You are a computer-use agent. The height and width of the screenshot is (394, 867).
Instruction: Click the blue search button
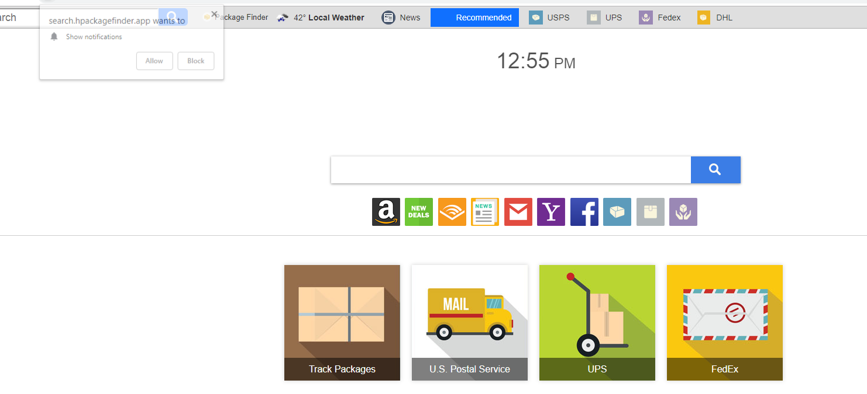(715, 170)
